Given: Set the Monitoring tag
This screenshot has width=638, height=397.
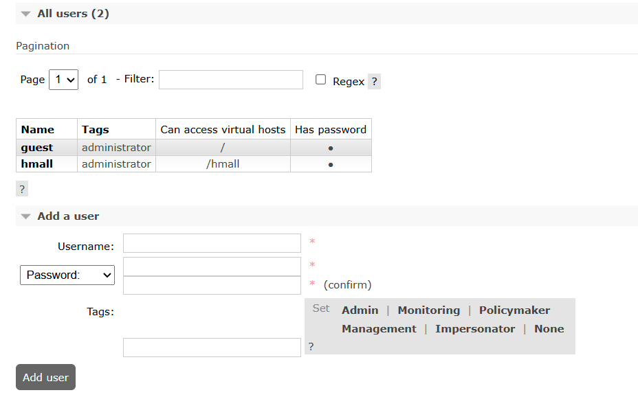Looking at the screenshot, I should pyautogui.click(x=428, y=310).
